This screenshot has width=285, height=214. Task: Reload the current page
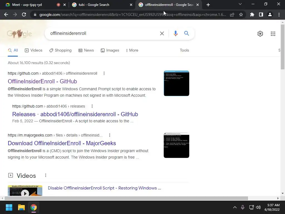(x=24, y=14)
